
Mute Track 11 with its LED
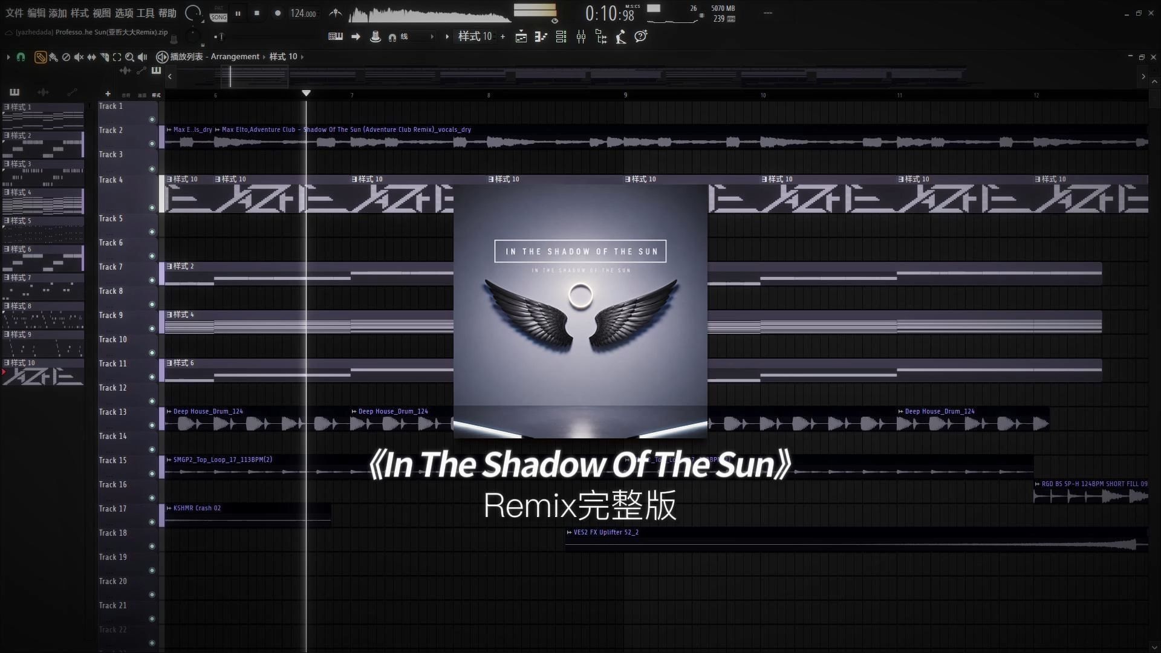point(152,377)
